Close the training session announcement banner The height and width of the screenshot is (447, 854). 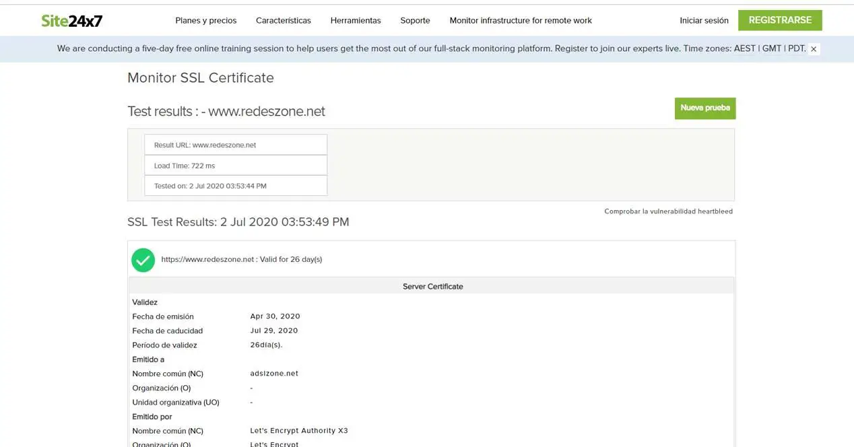[814, 49]
